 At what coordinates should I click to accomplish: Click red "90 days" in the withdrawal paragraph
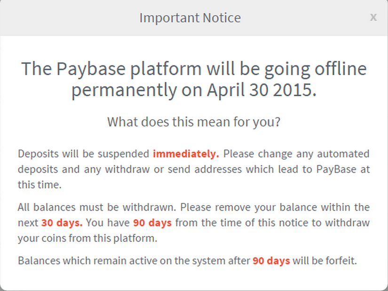[152, 223]
